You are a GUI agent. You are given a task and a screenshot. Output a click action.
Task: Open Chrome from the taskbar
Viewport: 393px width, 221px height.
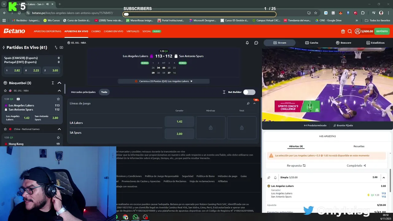[x=125, y=217]
